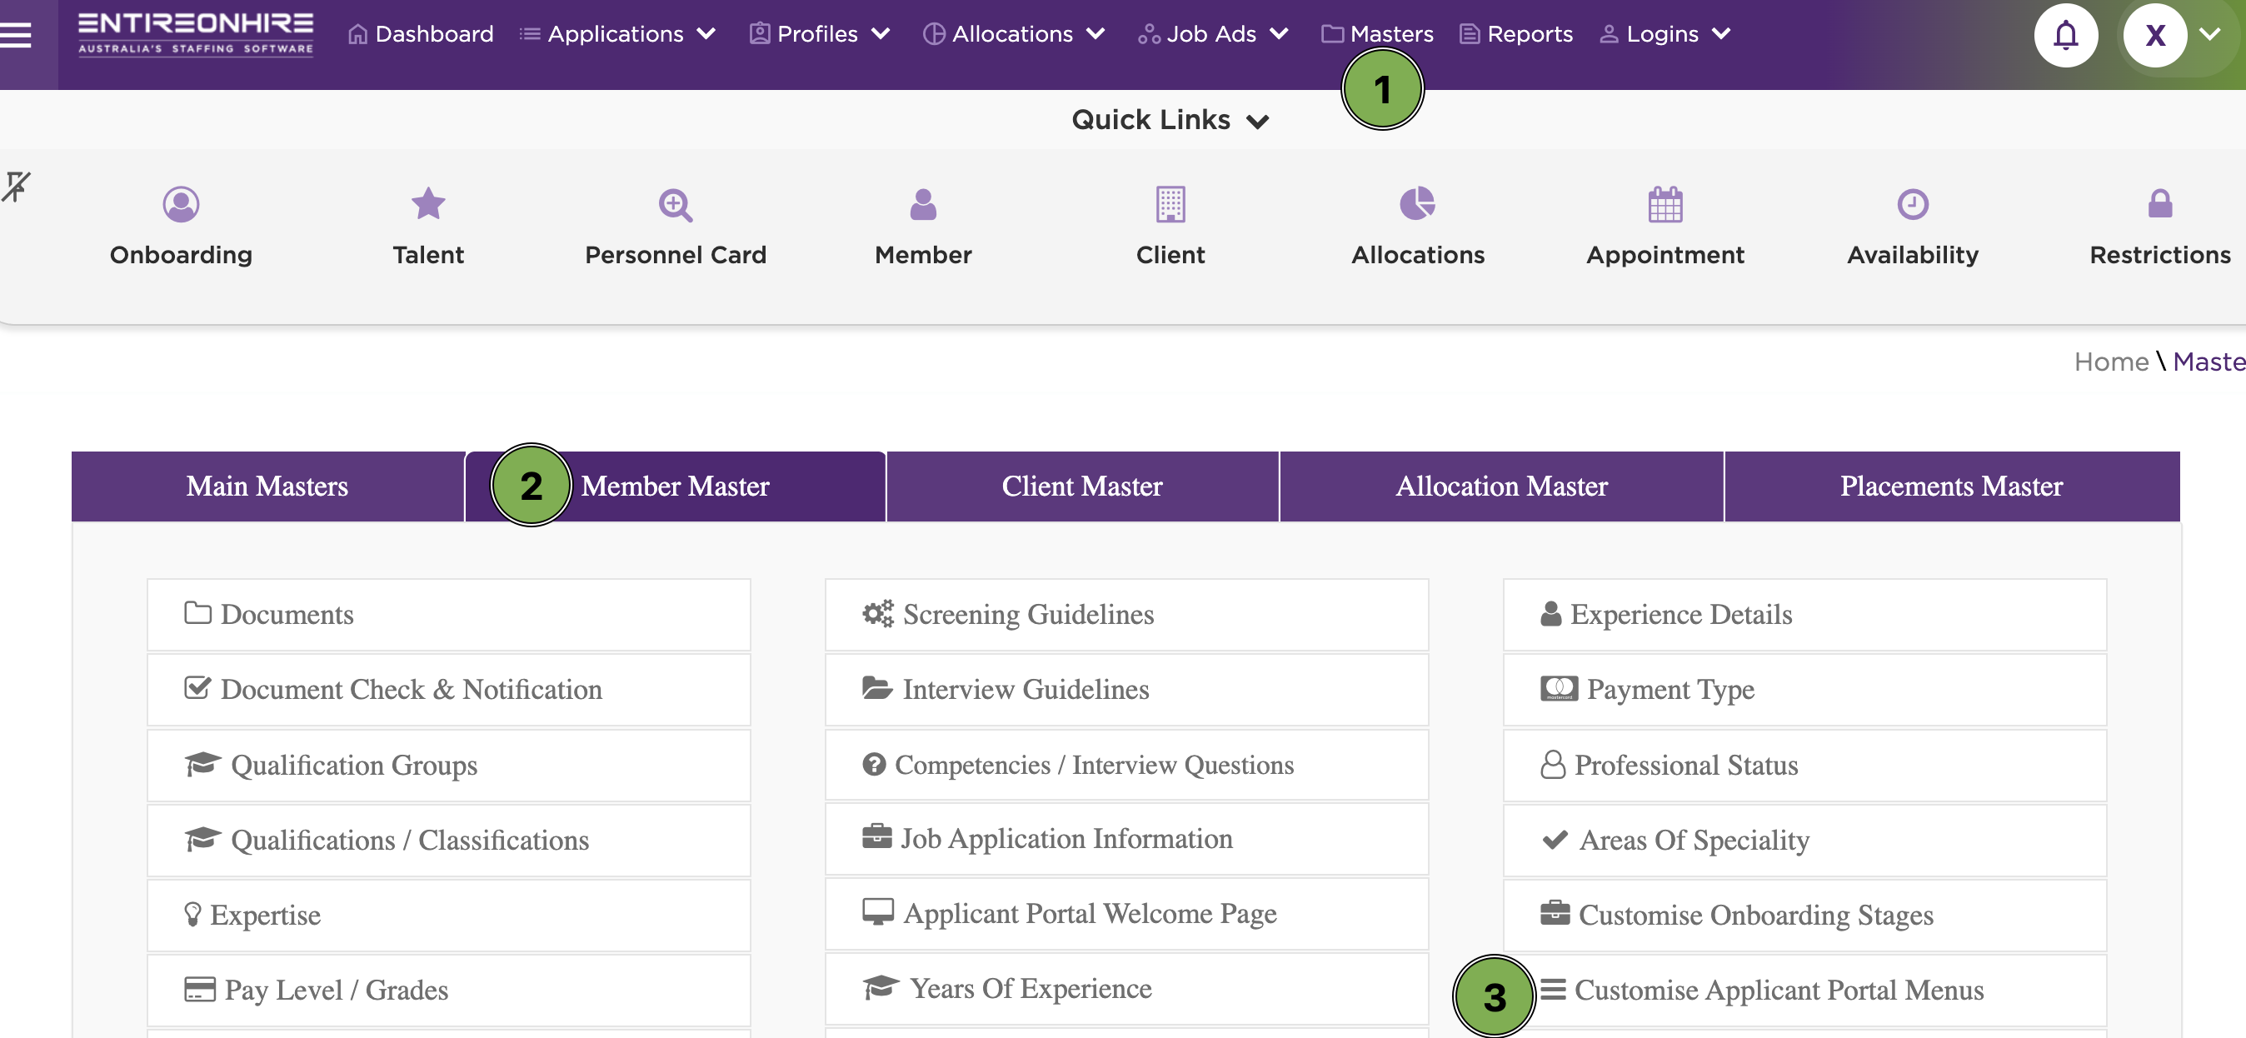Click the Payment Type card icon
This screenshot has width=2246, height=1038.
(1559, 688)
